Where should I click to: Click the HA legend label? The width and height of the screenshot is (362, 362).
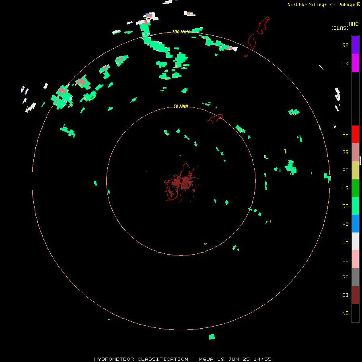point(345,134)
